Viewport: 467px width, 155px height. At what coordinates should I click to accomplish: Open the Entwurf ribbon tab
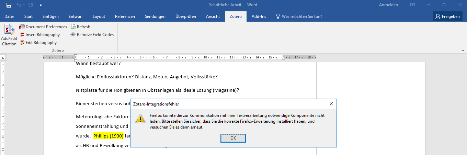(x=76, y=16)
